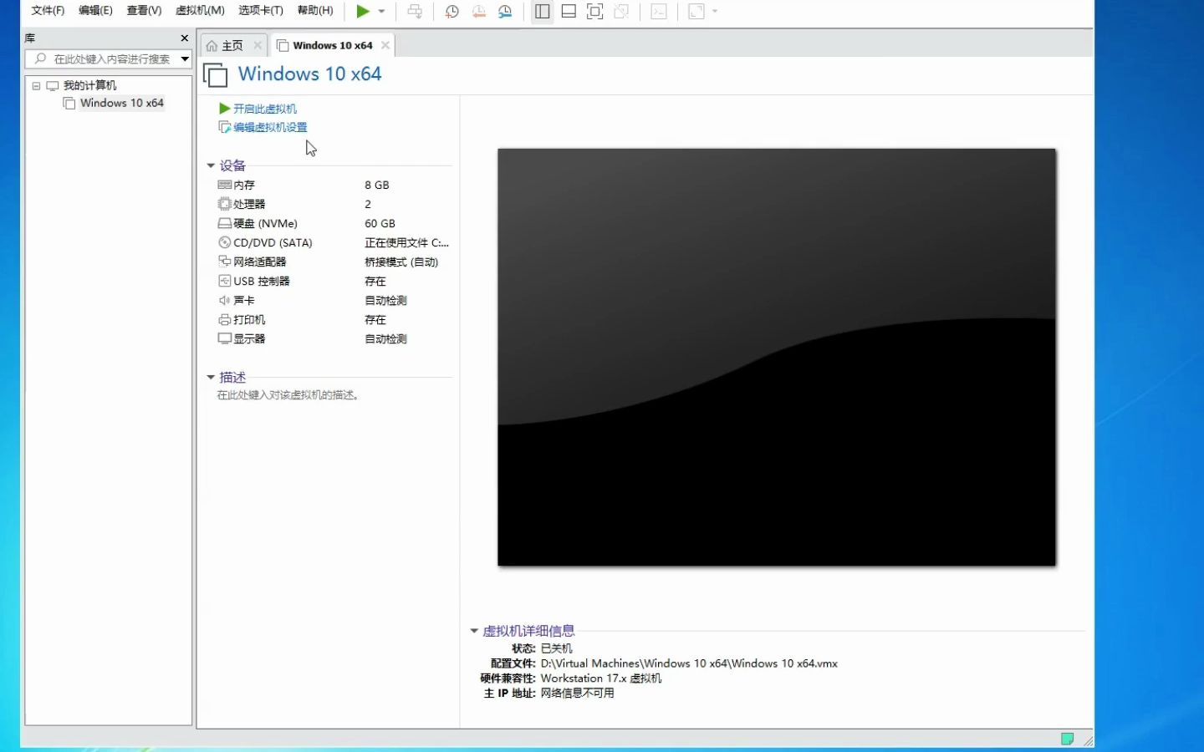Click the 网络信息不可用 IP address text
The image size is (1204, 752).
tap(577, 694)
